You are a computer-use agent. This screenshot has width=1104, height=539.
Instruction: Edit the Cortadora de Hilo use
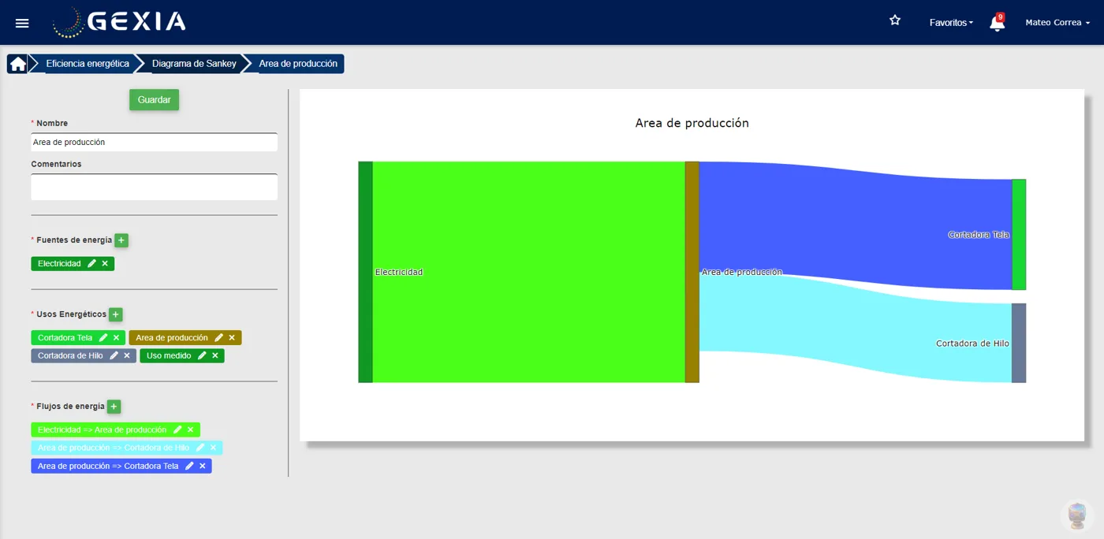(114, 355)
